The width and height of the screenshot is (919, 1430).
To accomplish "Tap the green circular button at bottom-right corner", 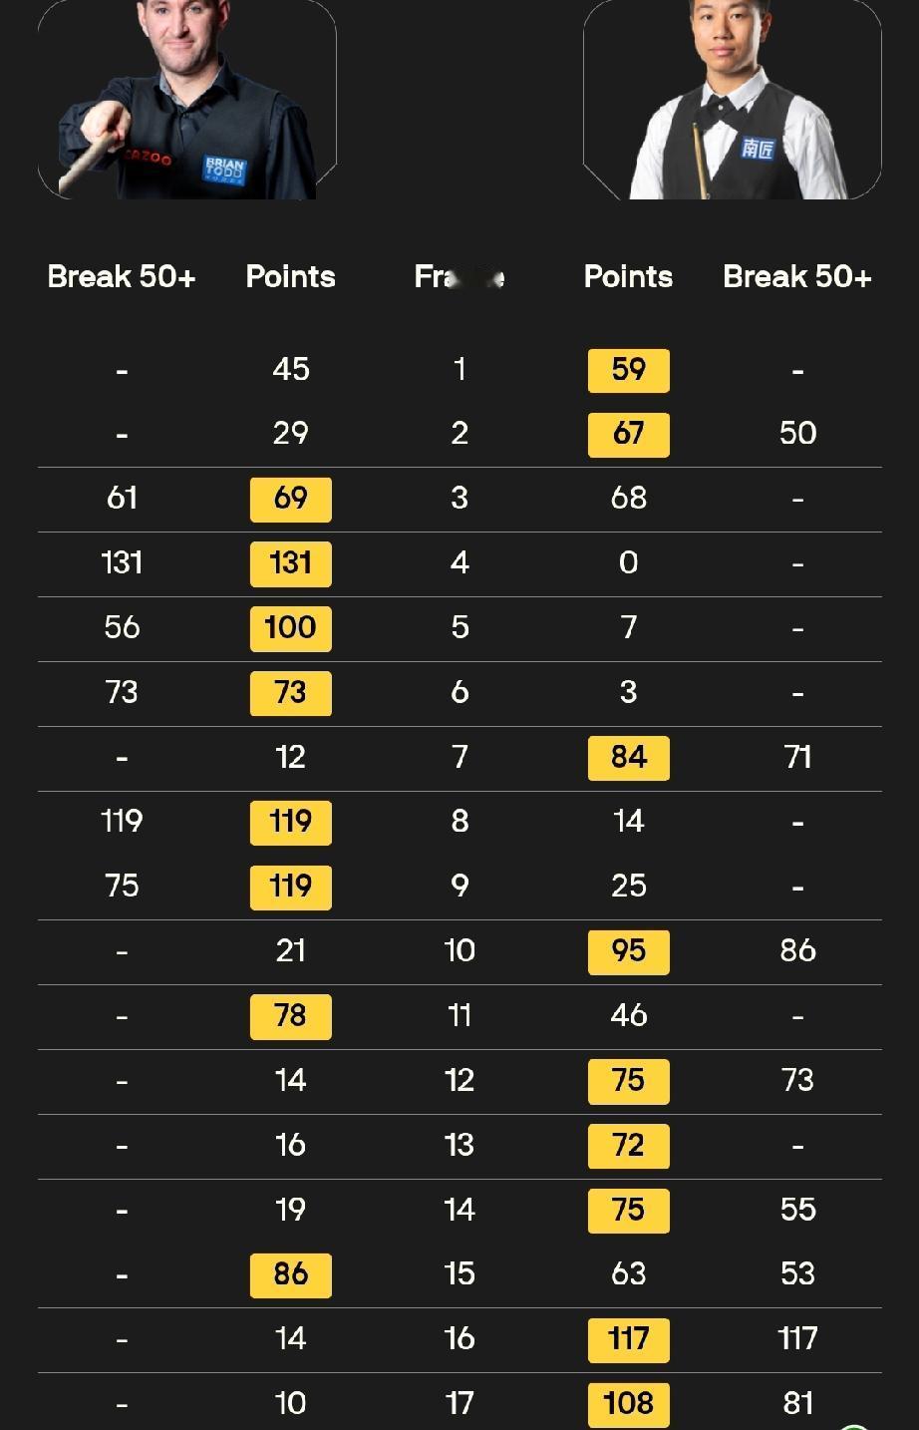I will [x=854, y=1425].
